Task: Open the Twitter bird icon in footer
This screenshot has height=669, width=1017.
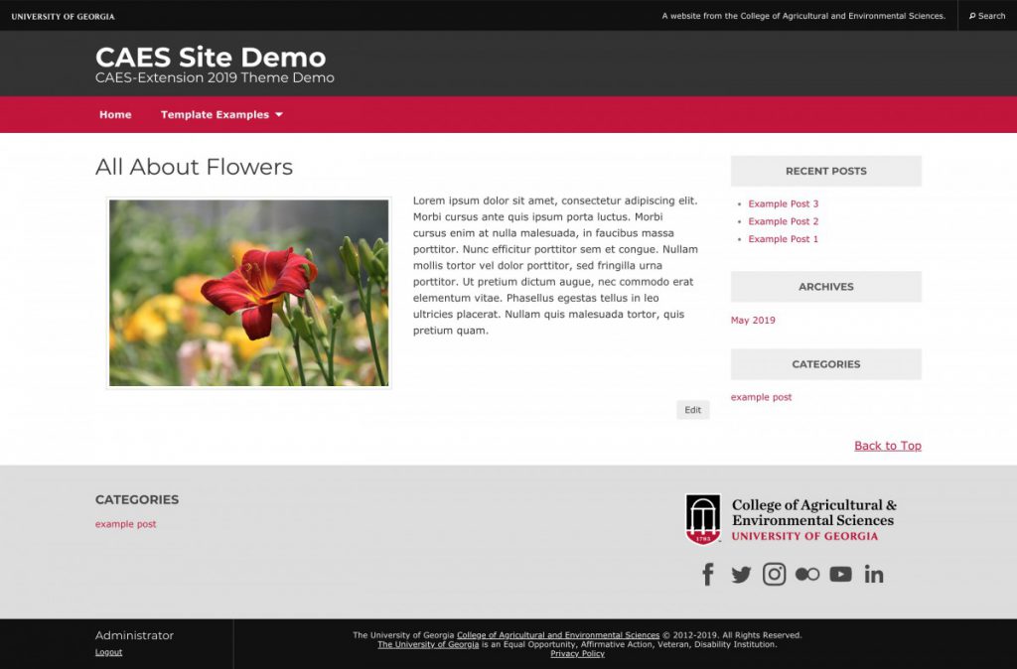Action: coord(741,575)
